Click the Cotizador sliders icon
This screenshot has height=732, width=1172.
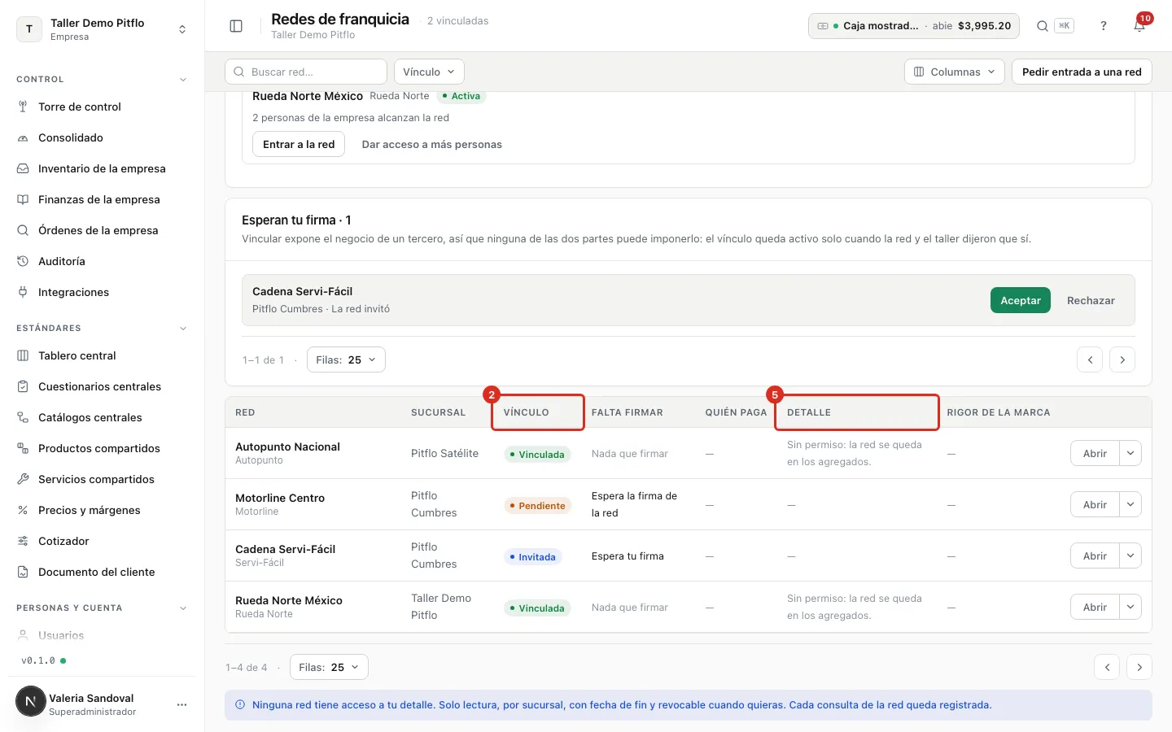click(23, 541)
